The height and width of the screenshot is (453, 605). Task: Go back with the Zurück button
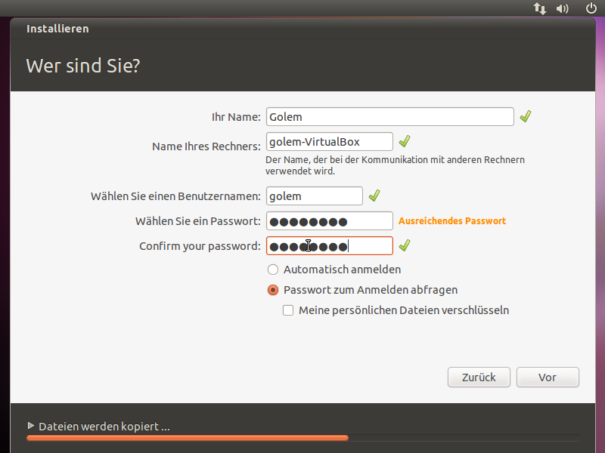tap(479, 377)
